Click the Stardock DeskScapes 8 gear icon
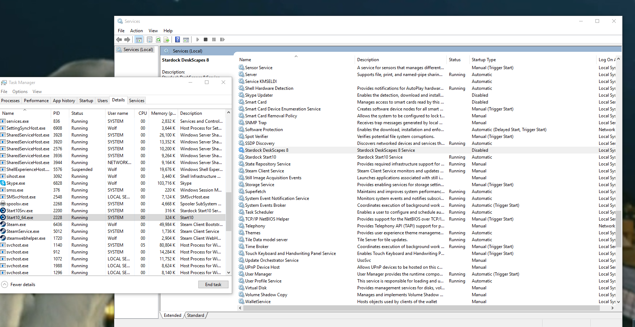 click(x=242, y=150)
